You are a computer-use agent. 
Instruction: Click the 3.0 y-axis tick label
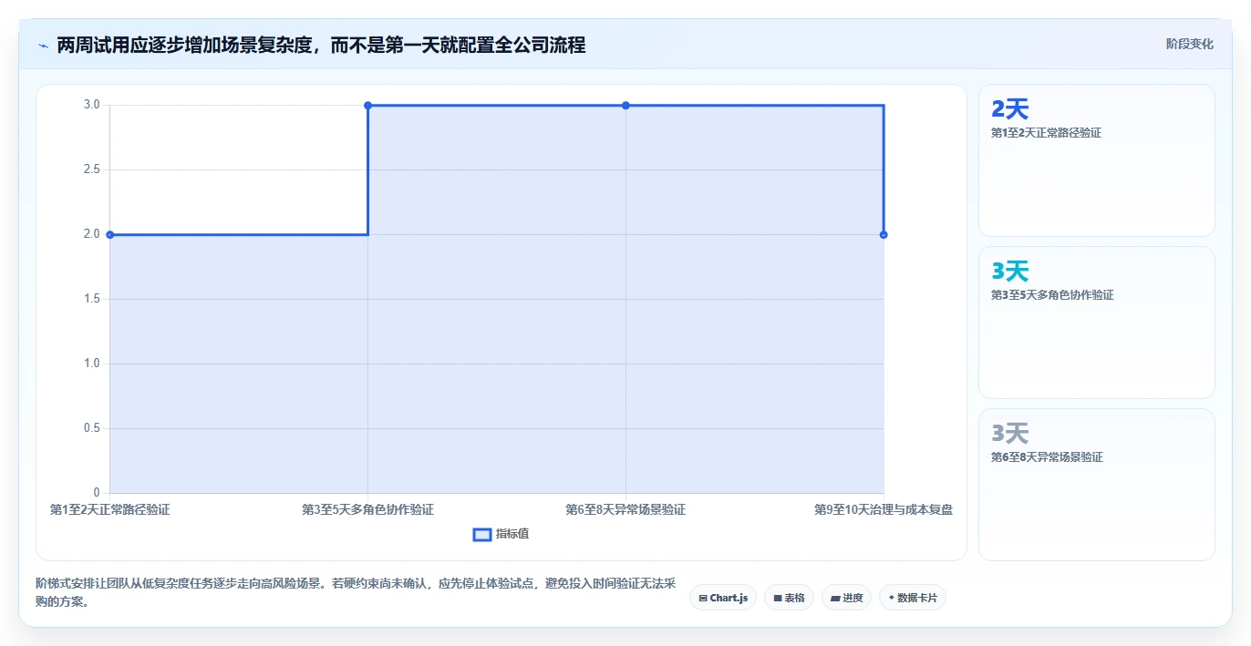[x=91, y=105]
